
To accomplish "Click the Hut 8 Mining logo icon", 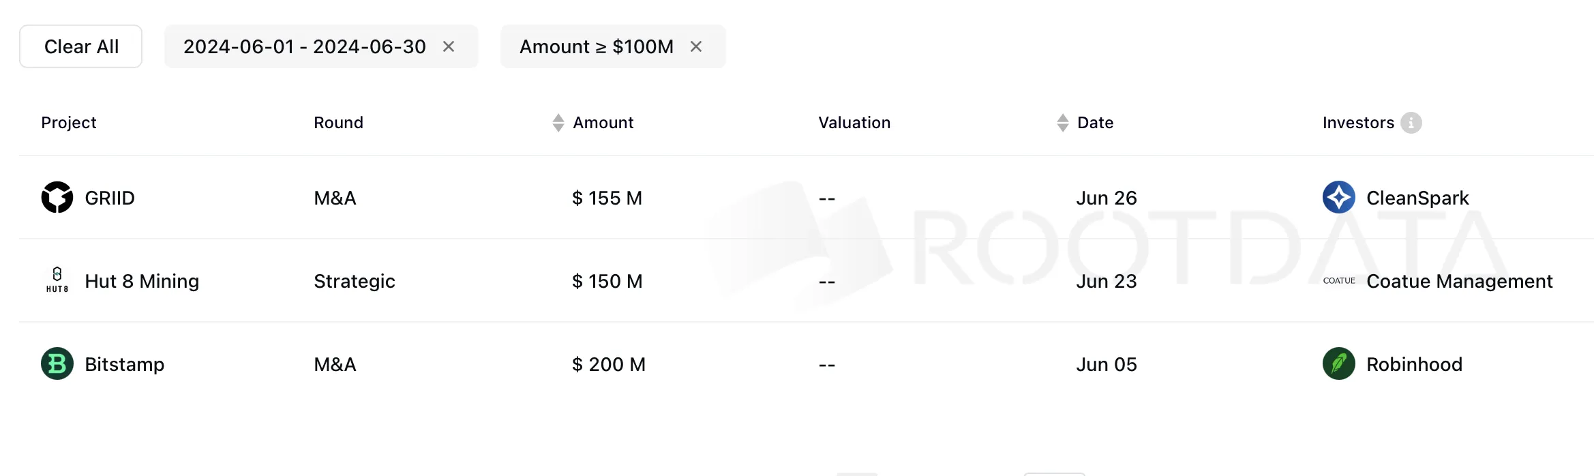I will coord(57,280).
